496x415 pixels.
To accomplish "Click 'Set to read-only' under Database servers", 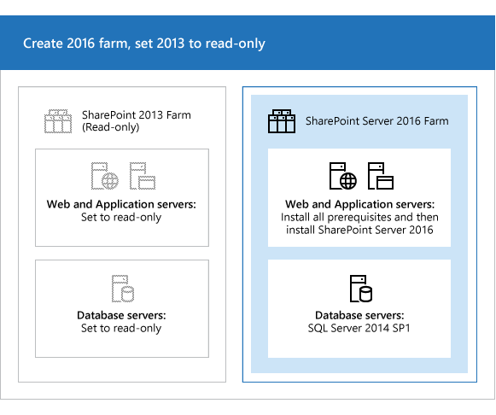I will [121, 329].
